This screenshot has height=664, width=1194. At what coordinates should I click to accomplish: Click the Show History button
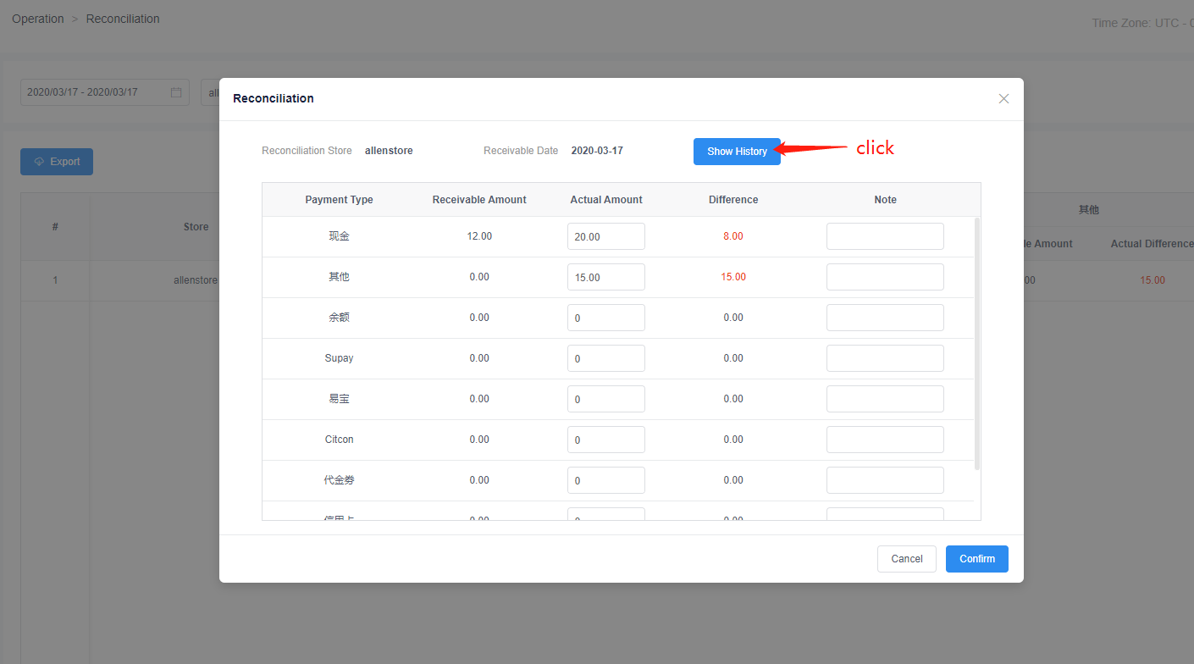[737, 152]
